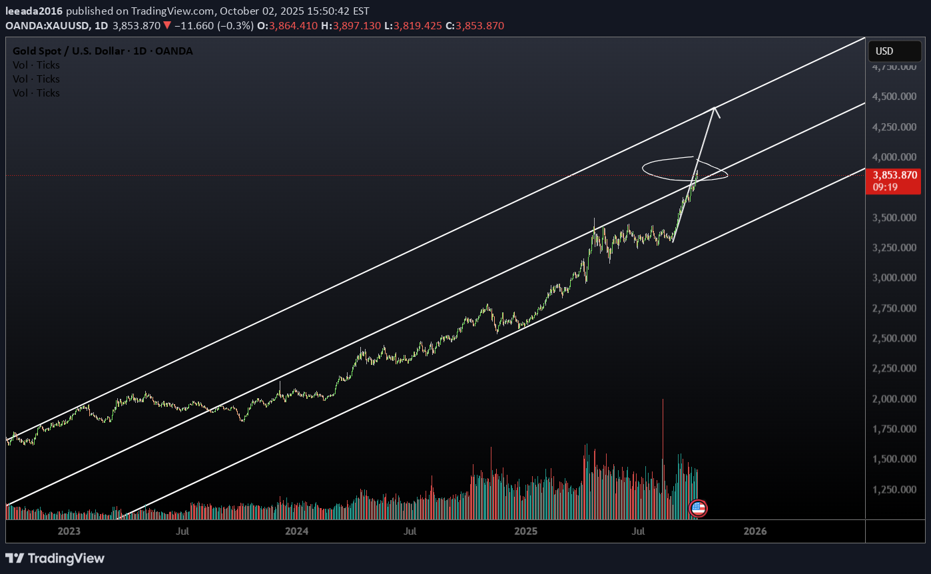The height and width of the screenshot is (574, 931).
Task: Select the third Vol · Ticks indicator label
Action: (36, 93)
